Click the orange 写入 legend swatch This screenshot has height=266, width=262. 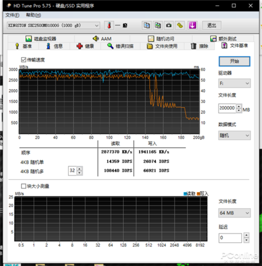tap(198, 194)
